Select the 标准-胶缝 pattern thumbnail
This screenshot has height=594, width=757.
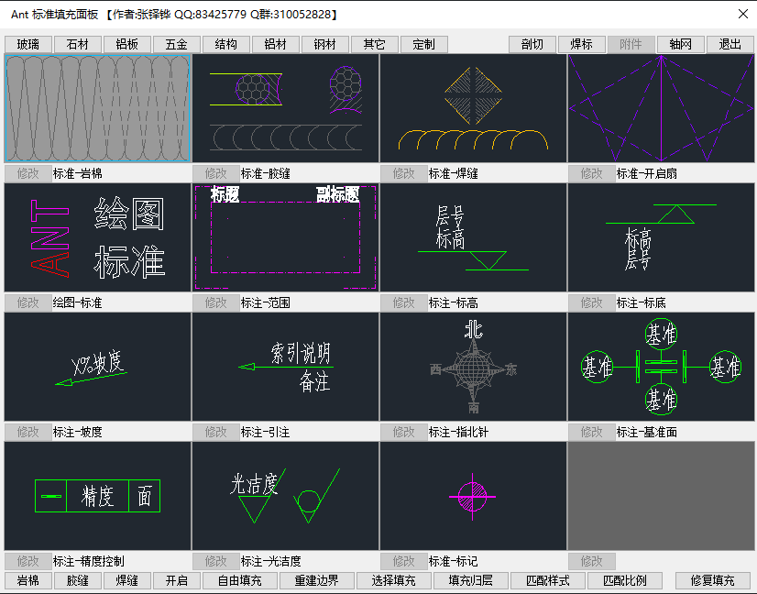coord(285,108)
